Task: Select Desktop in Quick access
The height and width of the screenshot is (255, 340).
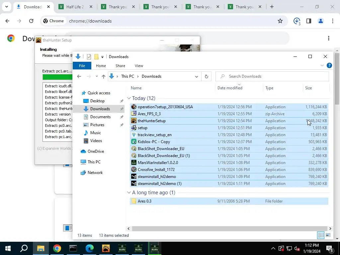Action: (x=97, y=101)
